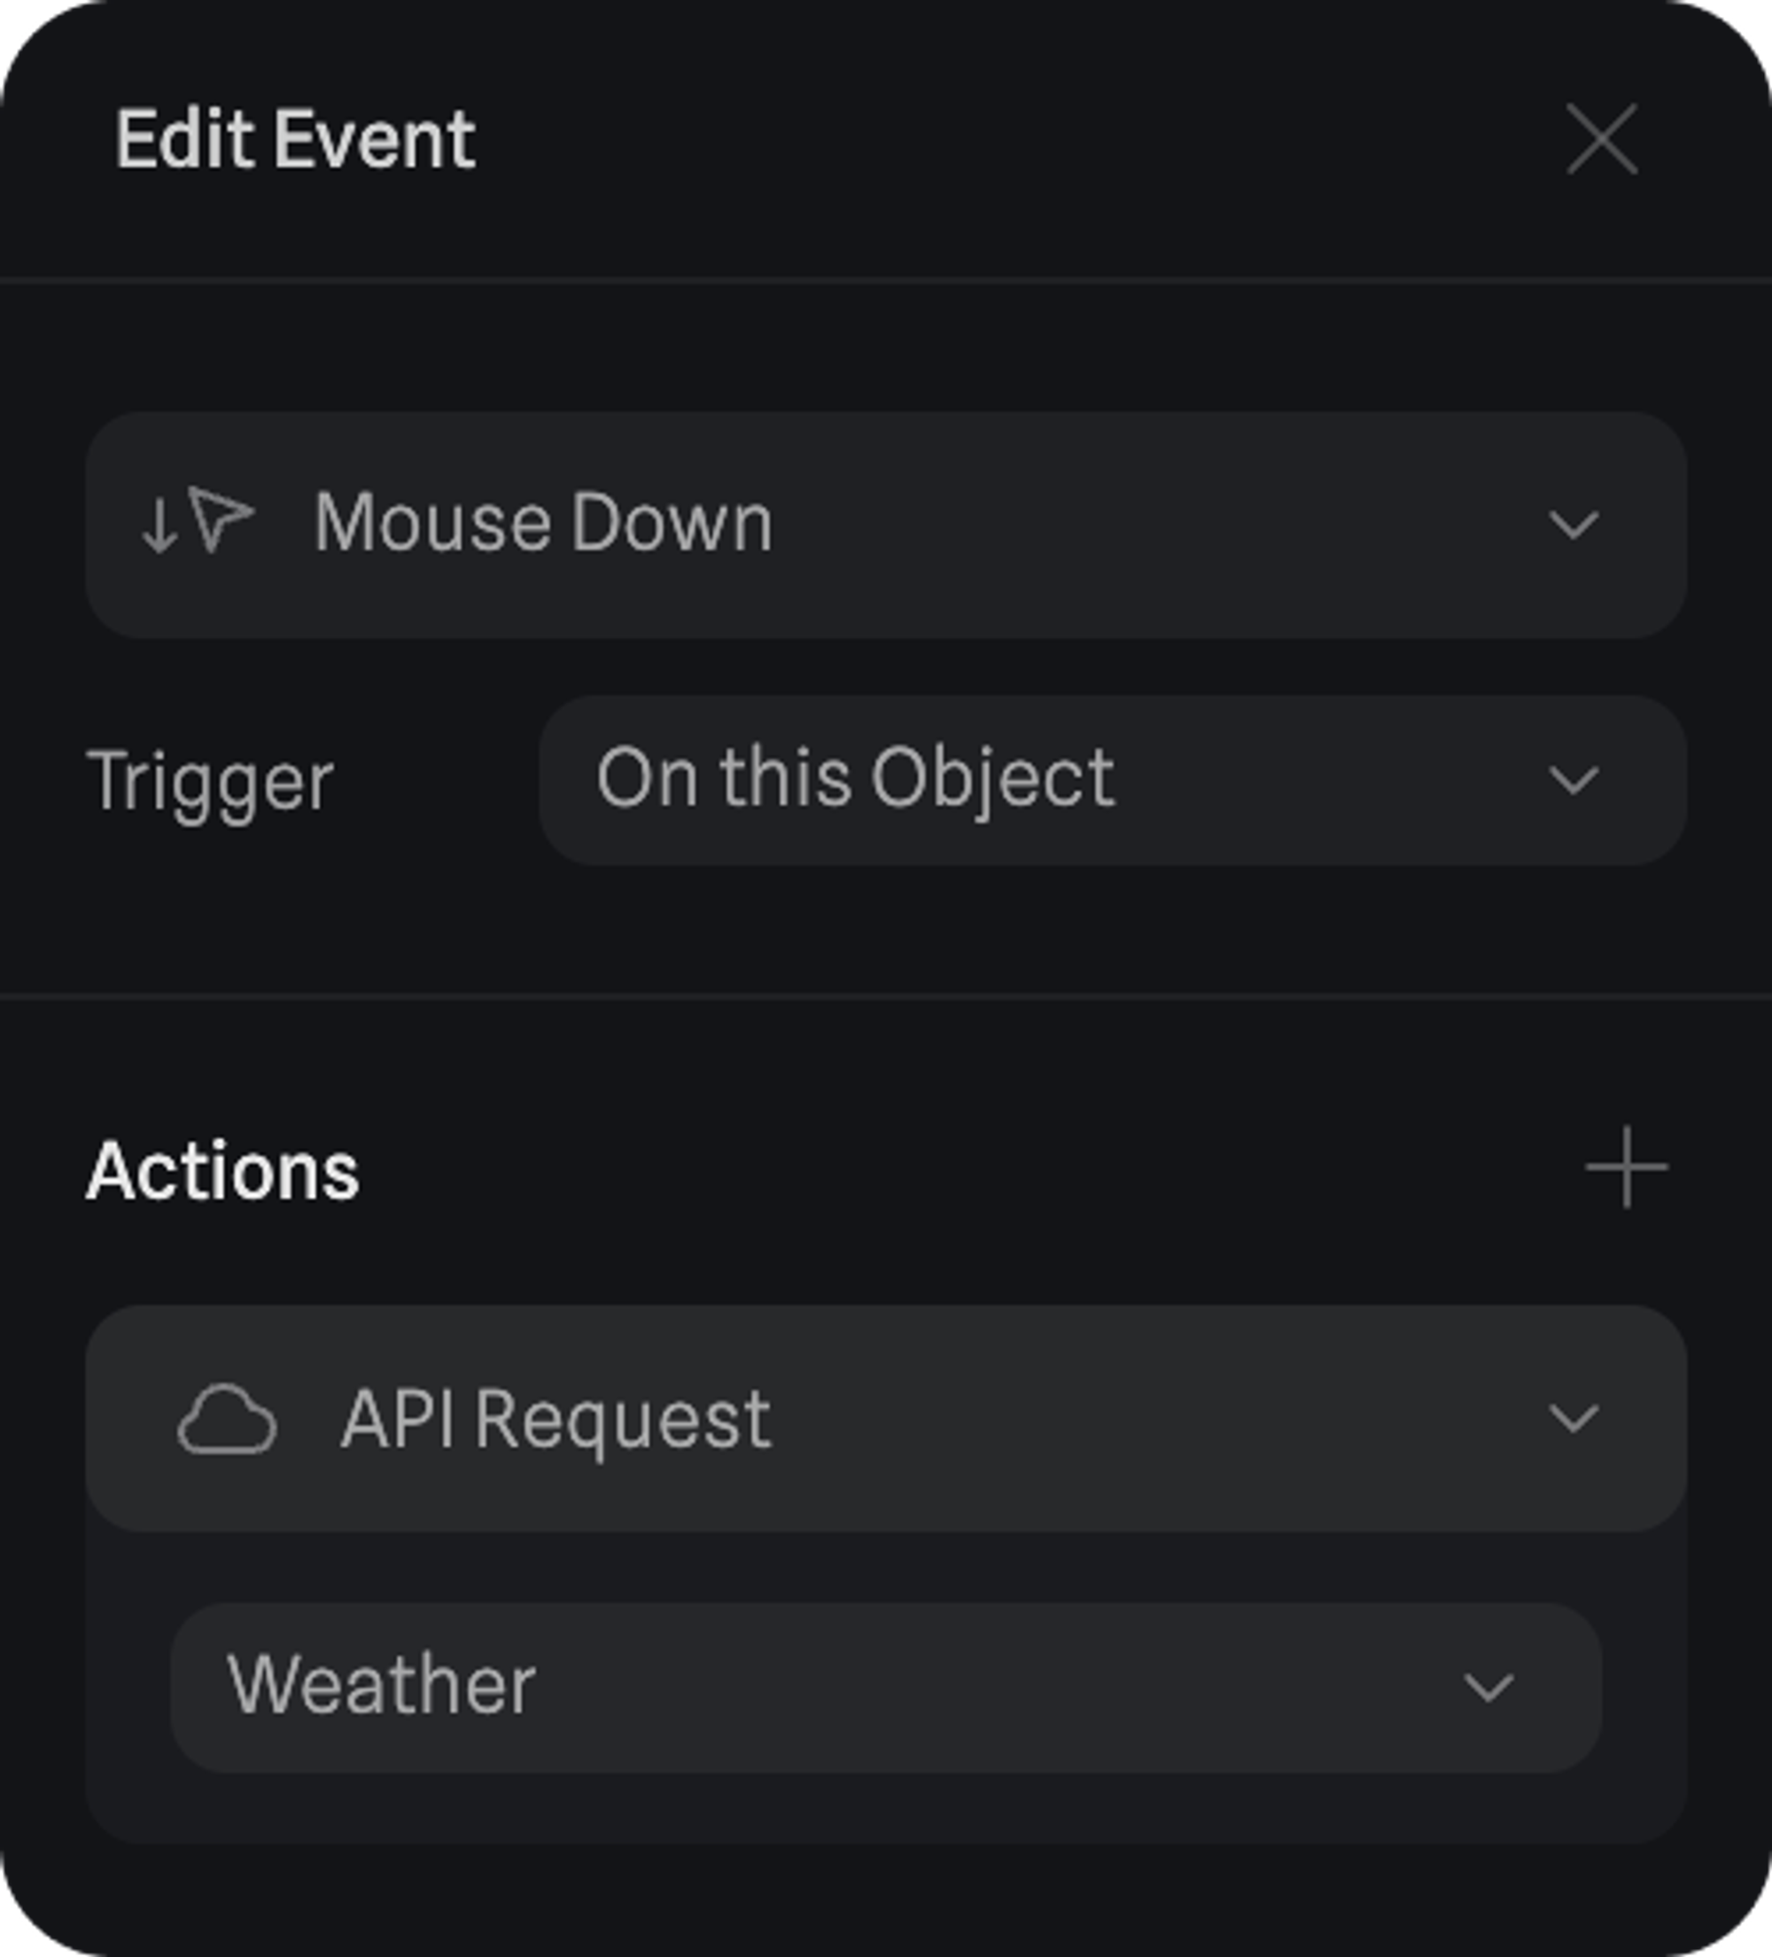Select the Mouse Down event type text

point(542,523)
